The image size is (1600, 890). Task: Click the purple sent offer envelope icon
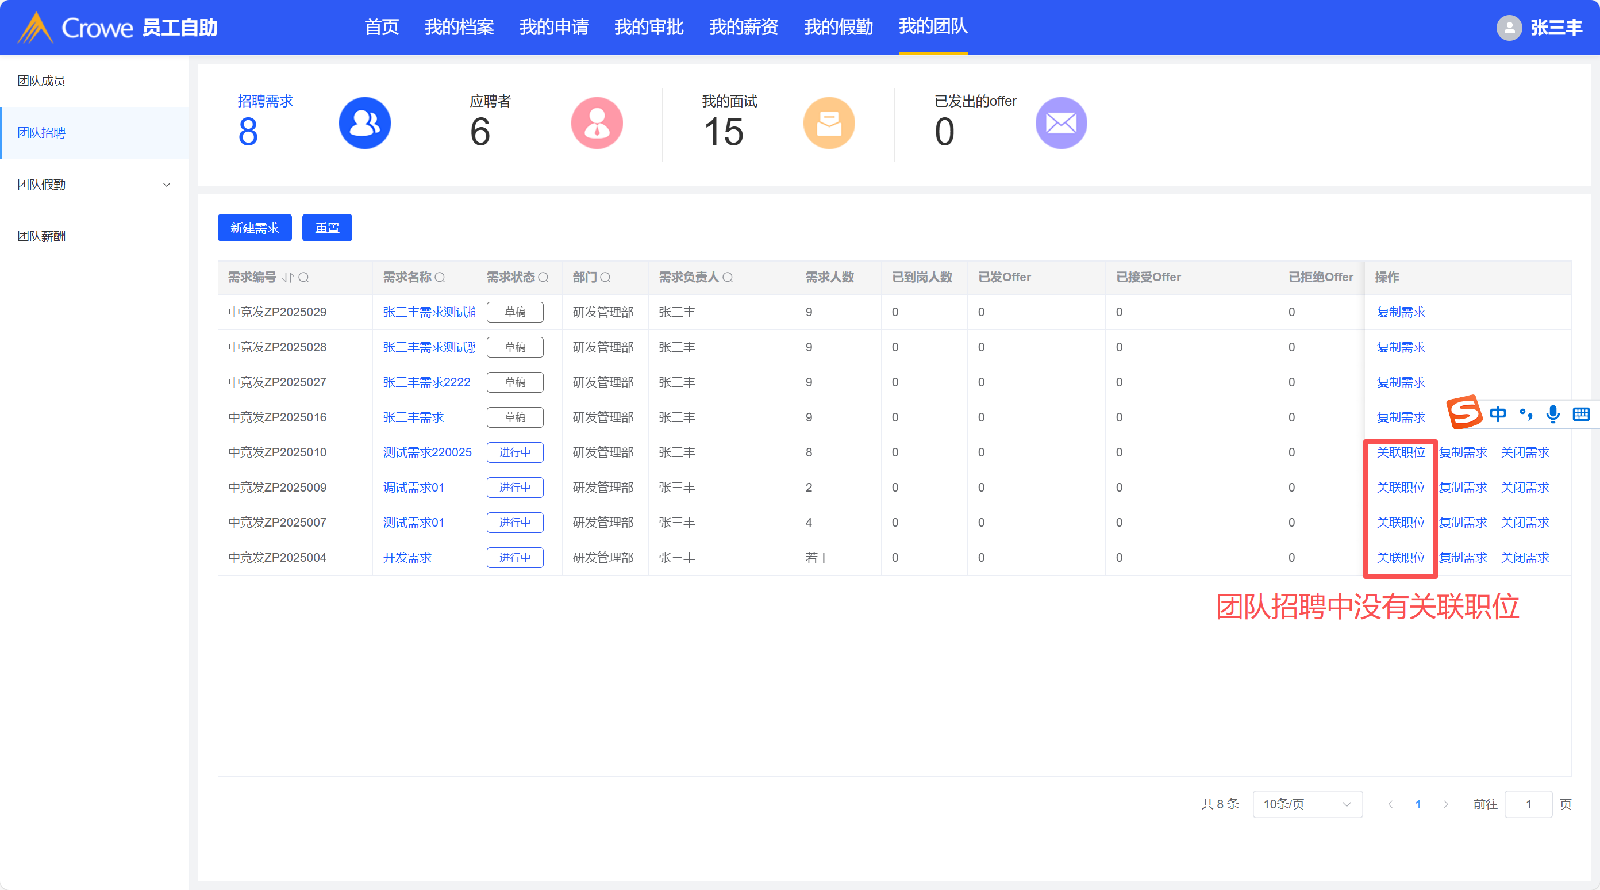point(1061,122)
